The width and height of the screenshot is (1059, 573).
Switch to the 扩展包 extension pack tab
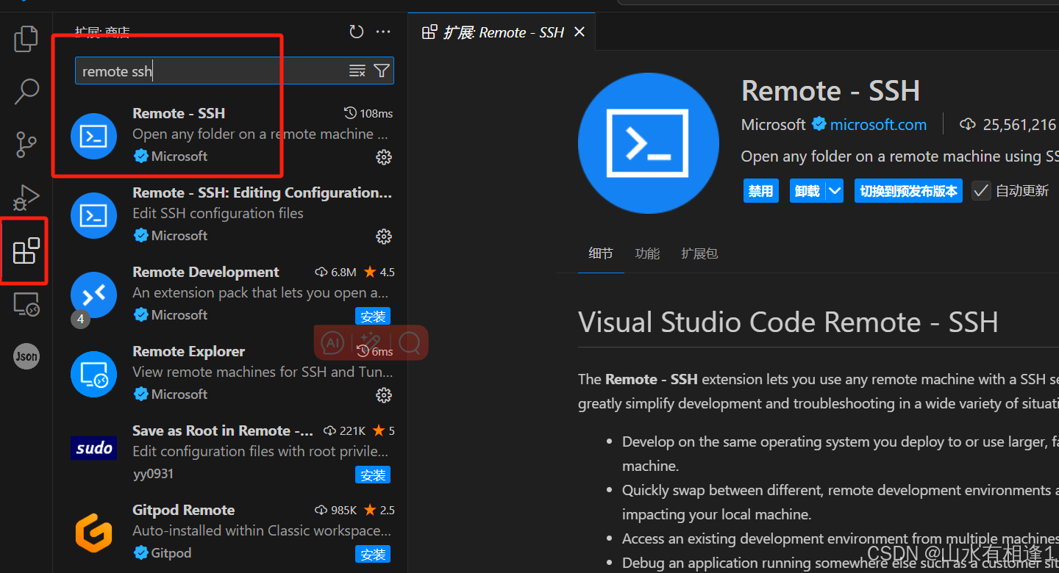tap(699, 253)
